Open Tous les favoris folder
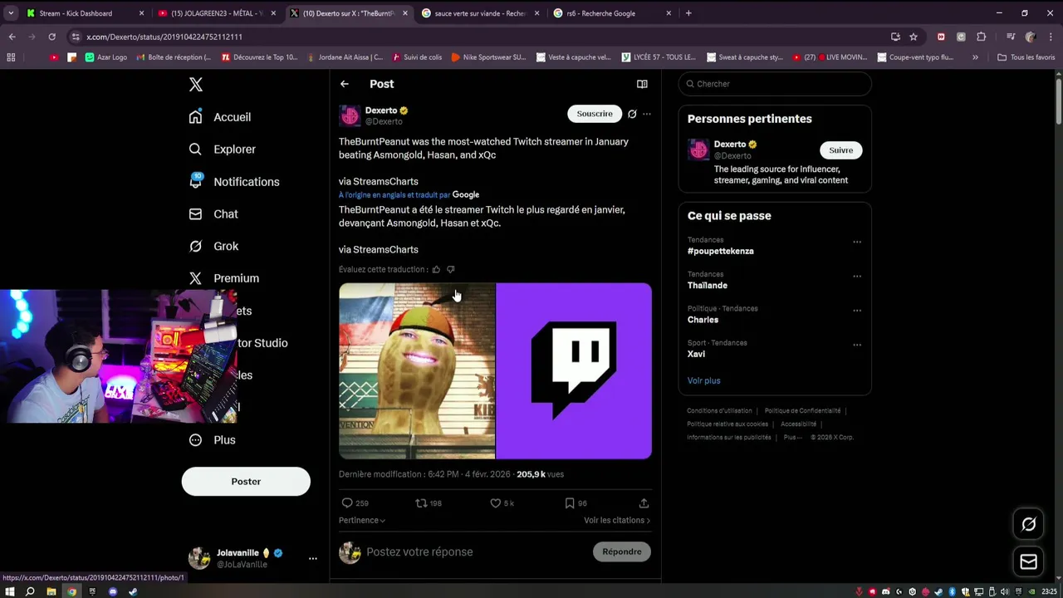This screenshot has height=598, width=1063. [1026, 57]
